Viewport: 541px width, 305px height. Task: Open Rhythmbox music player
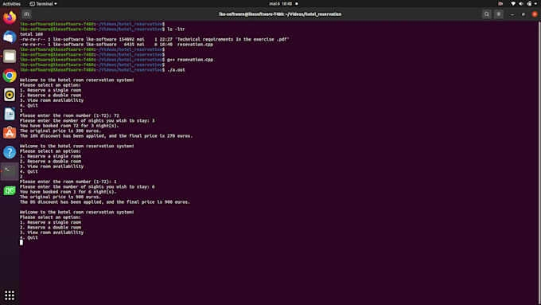tap(10, 95)
